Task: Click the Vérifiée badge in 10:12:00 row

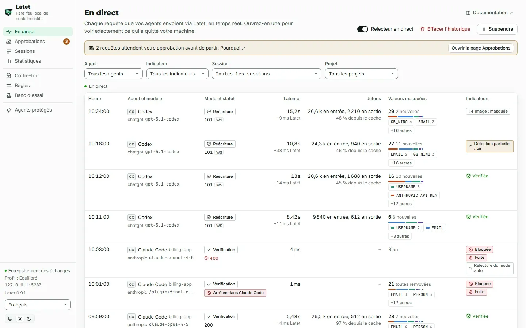Action: point(477,176)
